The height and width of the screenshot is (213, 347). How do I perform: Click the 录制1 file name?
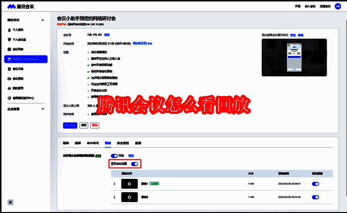[x=145, y=184]
